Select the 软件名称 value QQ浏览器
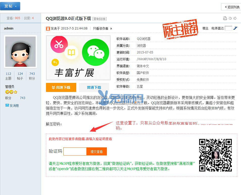This screenshot has width=241, height=195. tap(143, 39)
